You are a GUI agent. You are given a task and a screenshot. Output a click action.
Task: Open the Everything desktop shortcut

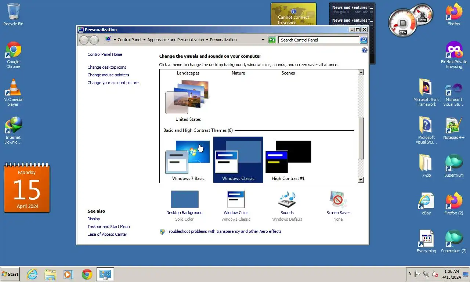(426, 242)
